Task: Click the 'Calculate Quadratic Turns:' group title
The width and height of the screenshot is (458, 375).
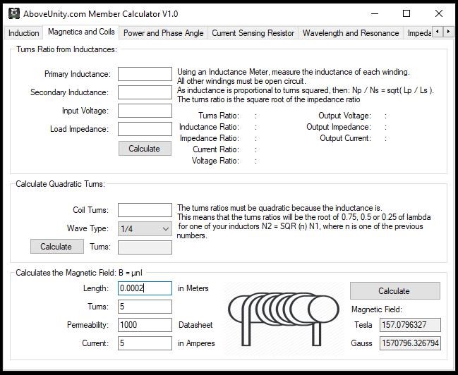Action: coord(60,184)
